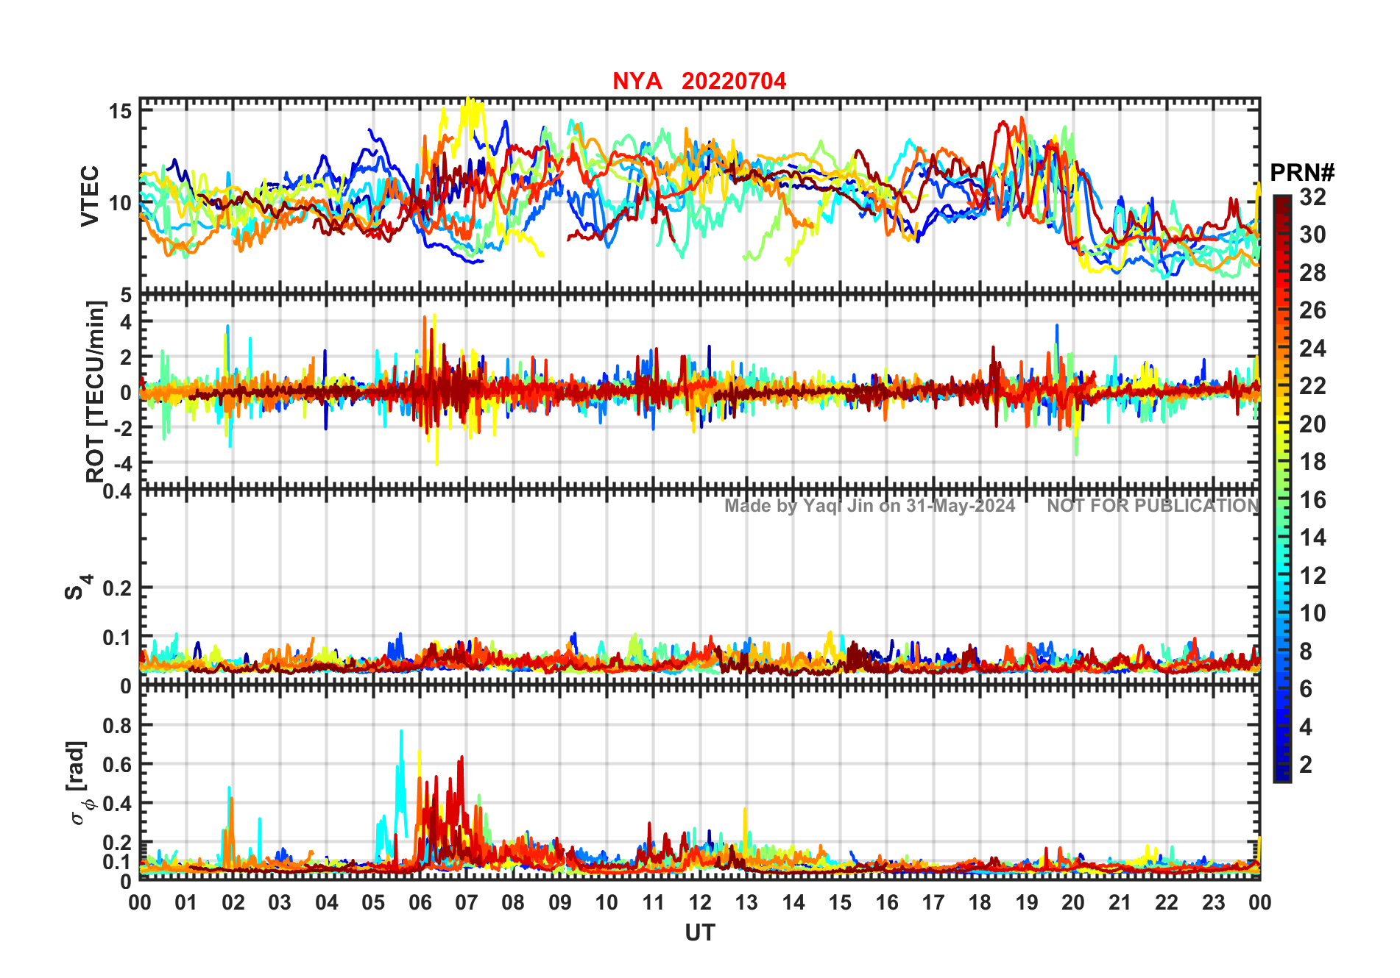Click the PRN# colorbar strip
The width and height of the screenshot is (1400, 978).
pyautogui.click(x=1282, y=488)
